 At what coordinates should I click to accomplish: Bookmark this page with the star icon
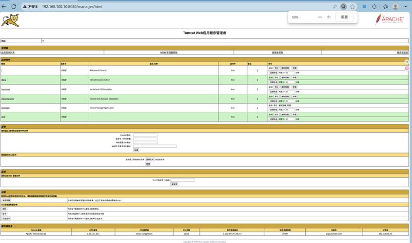pyautogui.click(x=353, y=7)
